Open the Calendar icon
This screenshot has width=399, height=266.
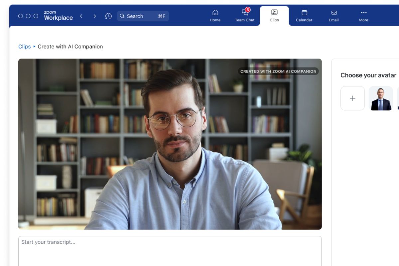pos(304,15)
